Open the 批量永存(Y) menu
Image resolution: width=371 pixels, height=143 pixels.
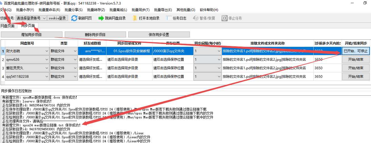(24, 10)
